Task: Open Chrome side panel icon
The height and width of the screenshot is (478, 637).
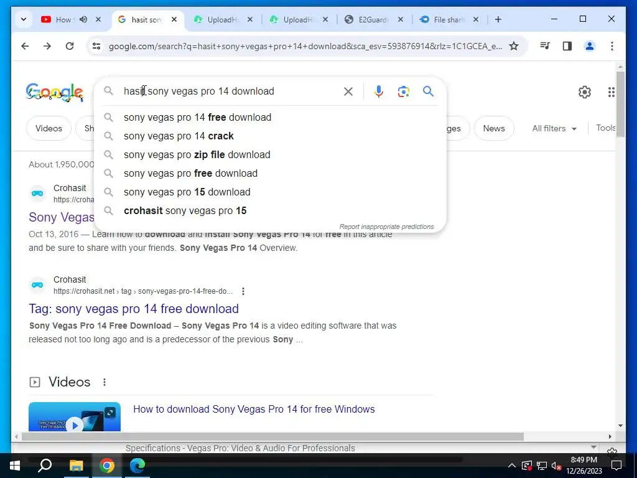Action: click(567, 46)
